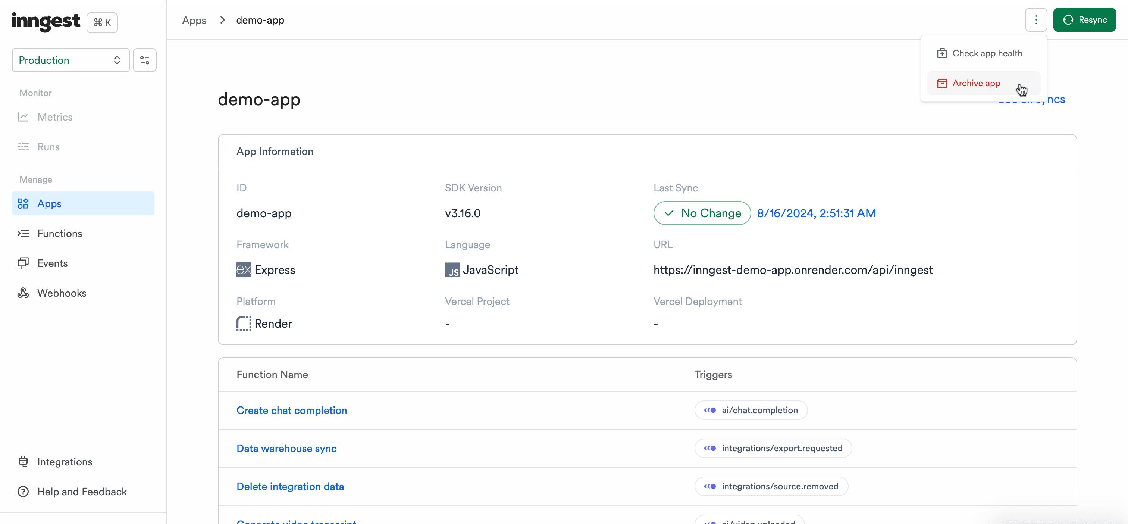
Task: Click the demo-app breadcrumb item
Action: click(260, 19)
